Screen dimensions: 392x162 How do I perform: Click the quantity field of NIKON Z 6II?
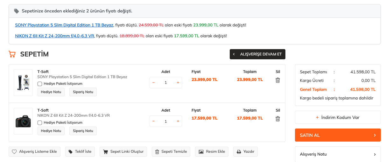(166, 121)
